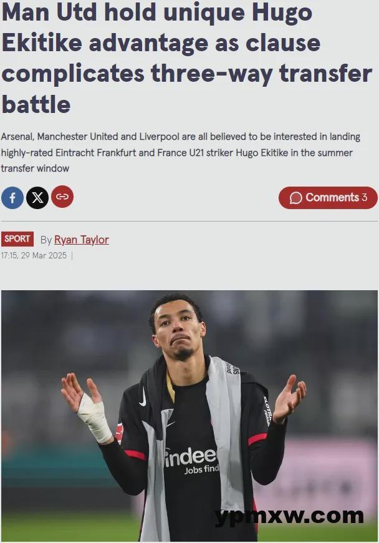Screen dimensions: 379x543
Task: Click the Man Utd Hugo Ekitike headline
Action: point(187,58)
